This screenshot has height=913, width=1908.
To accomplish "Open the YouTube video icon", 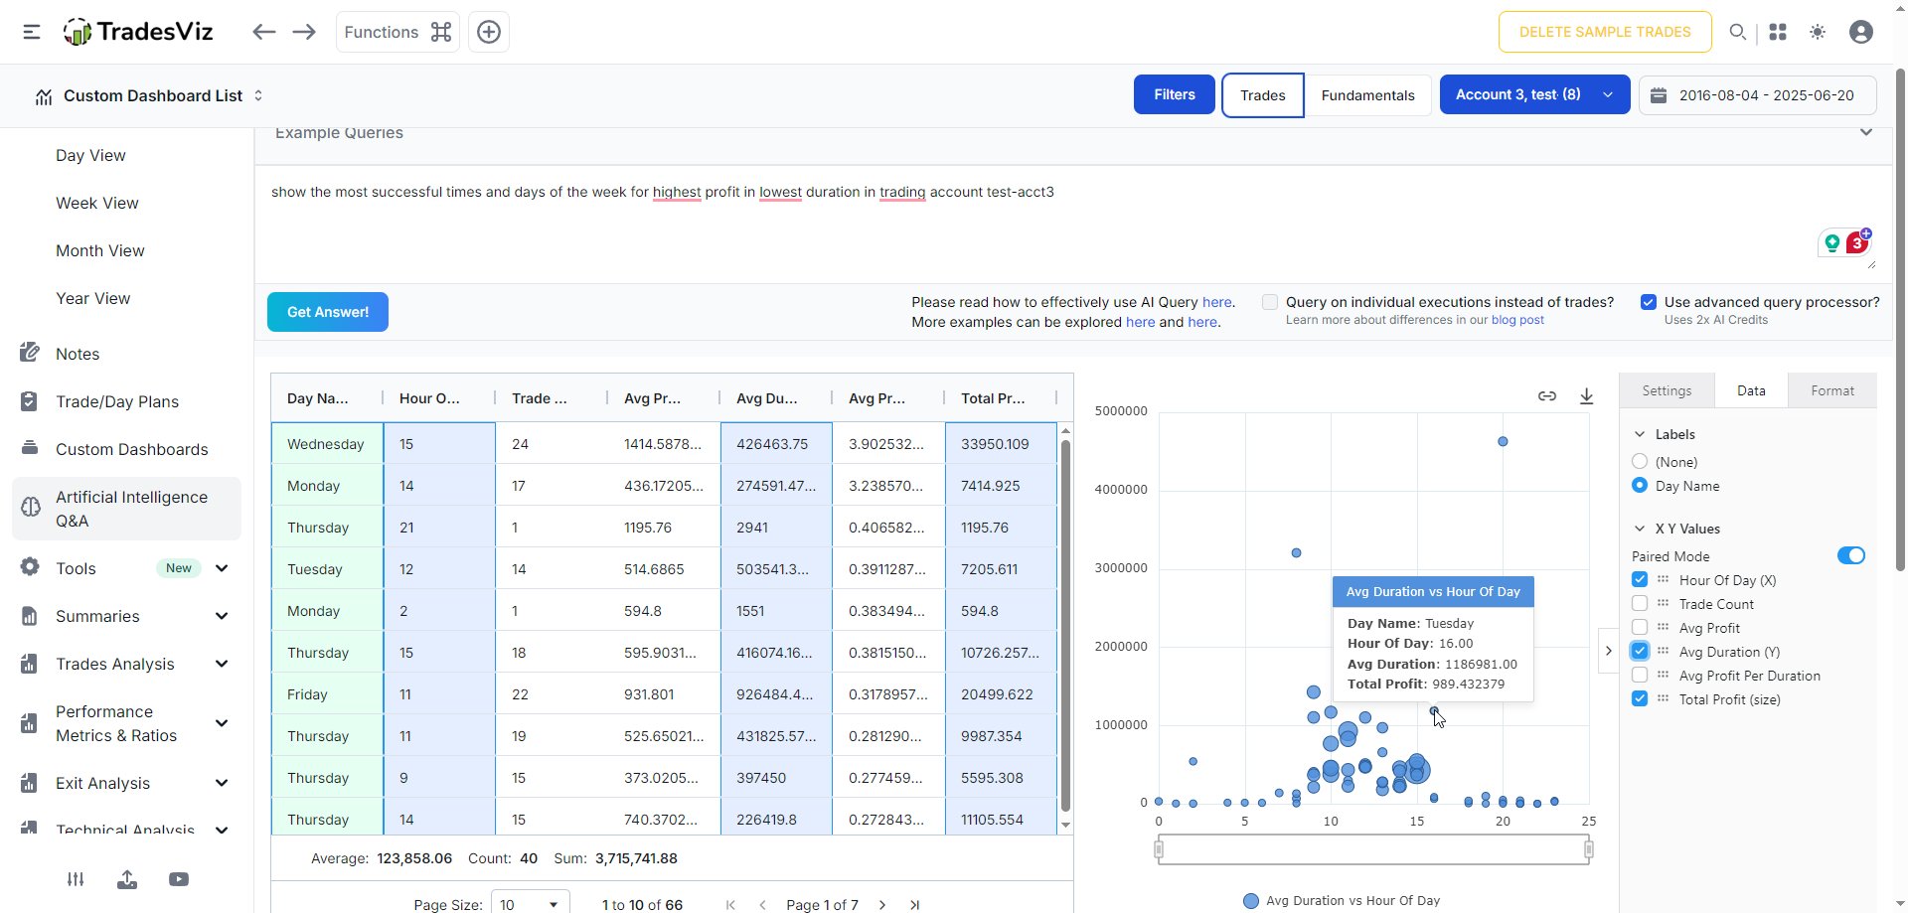I will [179, 879].
